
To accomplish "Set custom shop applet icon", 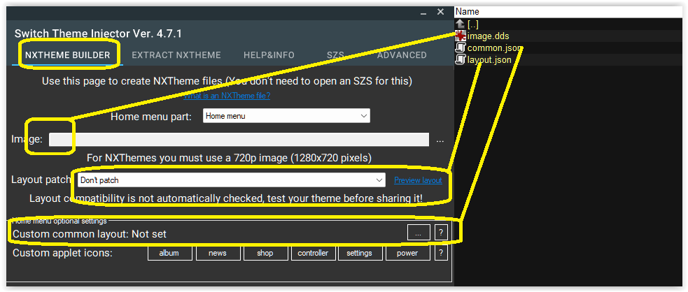I will click(266, 253).
